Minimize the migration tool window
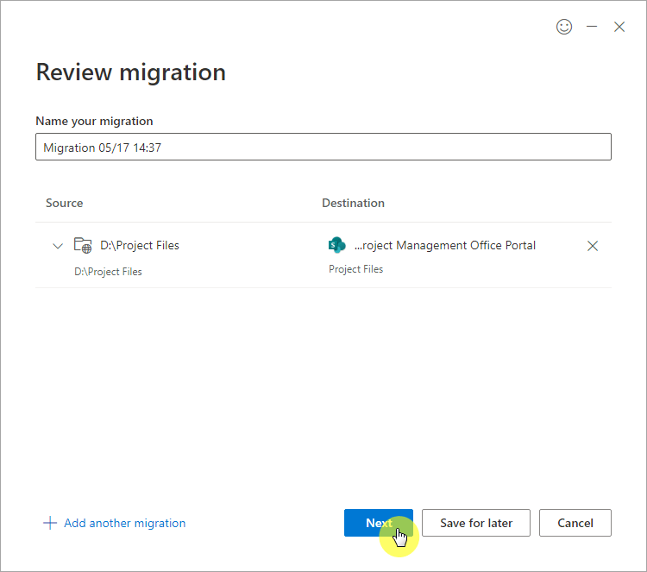Viewport: 647px width, 572px height. (x=592, y=27)
